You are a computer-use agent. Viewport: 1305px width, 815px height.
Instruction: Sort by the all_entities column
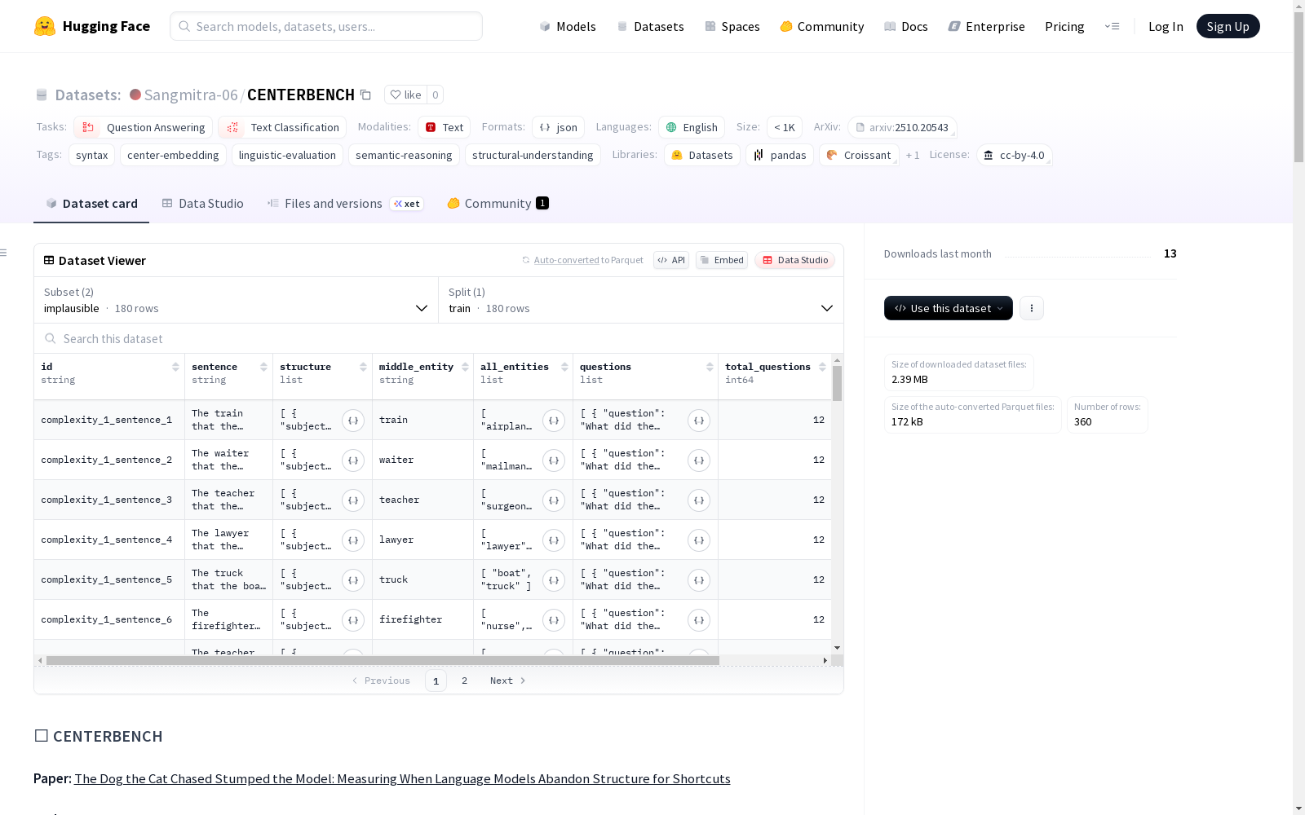coord(564,367)
